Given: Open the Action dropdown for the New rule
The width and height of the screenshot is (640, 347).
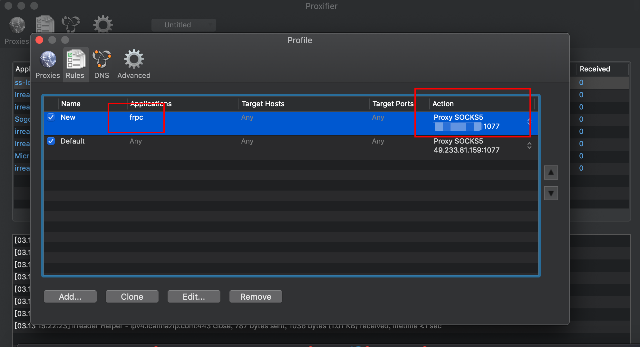Looking at the screenshot, I should click(529, 122).
